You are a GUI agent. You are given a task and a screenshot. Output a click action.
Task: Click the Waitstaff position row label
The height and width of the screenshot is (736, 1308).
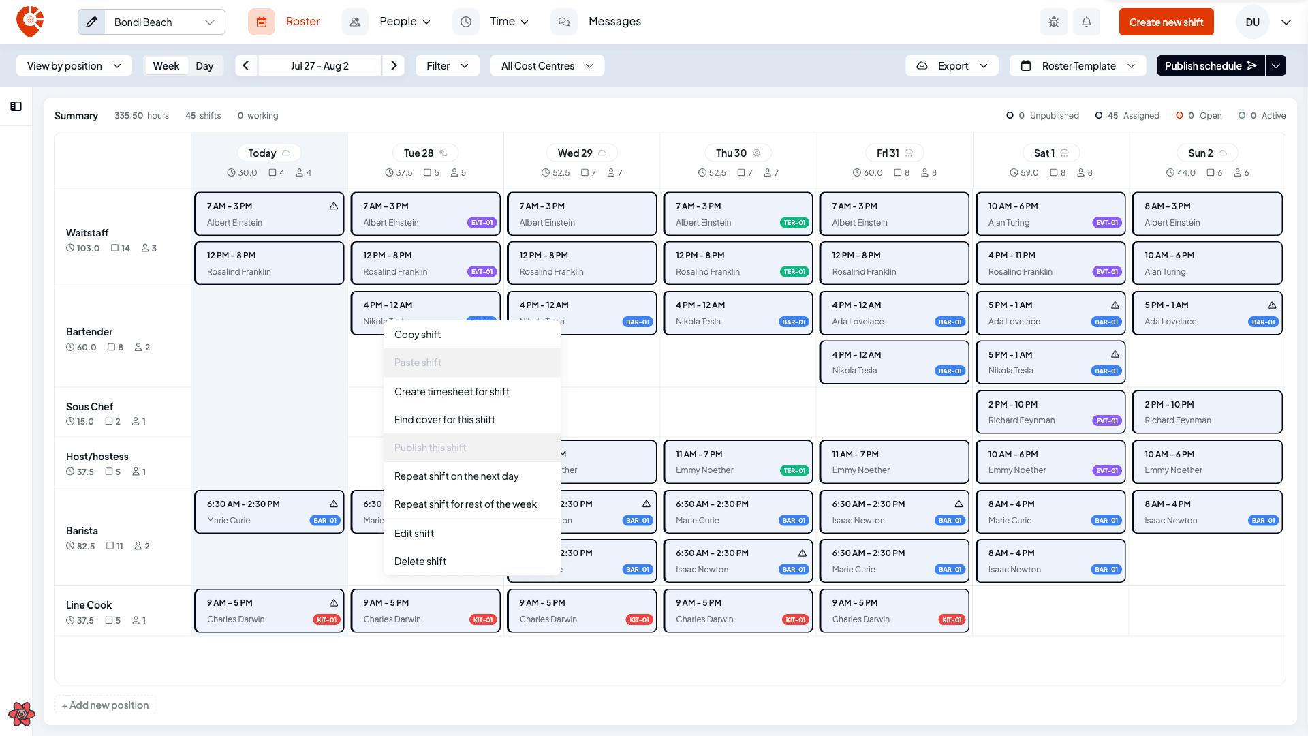pos(87,232)
